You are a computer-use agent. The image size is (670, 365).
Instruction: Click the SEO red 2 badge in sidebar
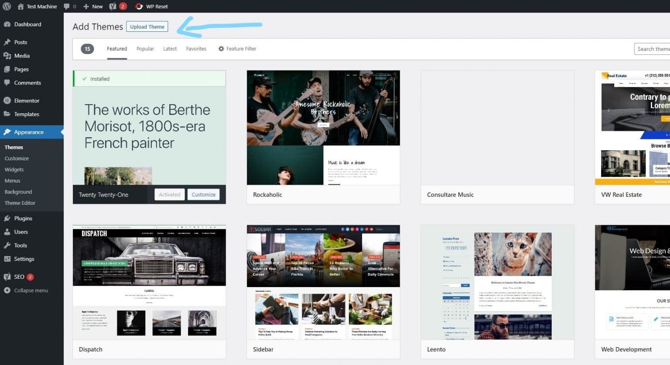[x=30, y=277]
